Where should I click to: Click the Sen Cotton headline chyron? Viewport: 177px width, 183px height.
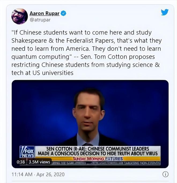pos(98,151)
